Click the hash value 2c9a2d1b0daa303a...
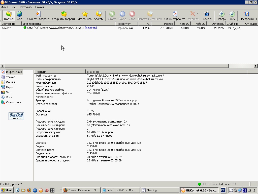The height and width of the screenshot is (194, 258). (x=117, y=83)
